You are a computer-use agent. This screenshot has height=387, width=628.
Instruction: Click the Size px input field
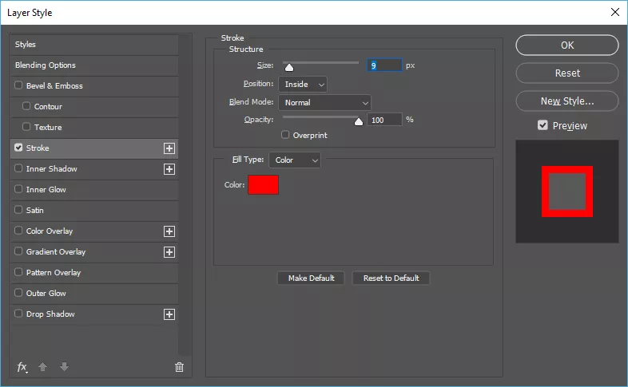tap(384, 65)
